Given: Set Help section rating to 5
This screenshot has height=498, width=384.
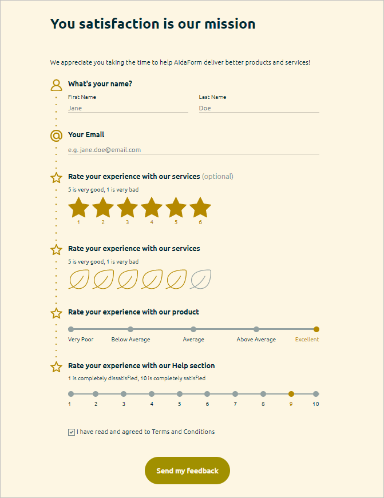Looking at the screenshot, I should [x=180, y=394].
